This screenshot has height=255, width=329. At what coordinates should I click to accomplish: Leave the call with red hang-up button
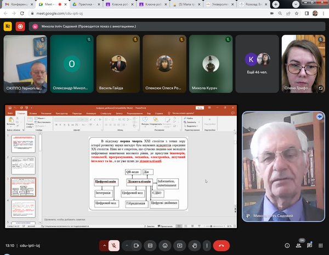click(222, 246)
